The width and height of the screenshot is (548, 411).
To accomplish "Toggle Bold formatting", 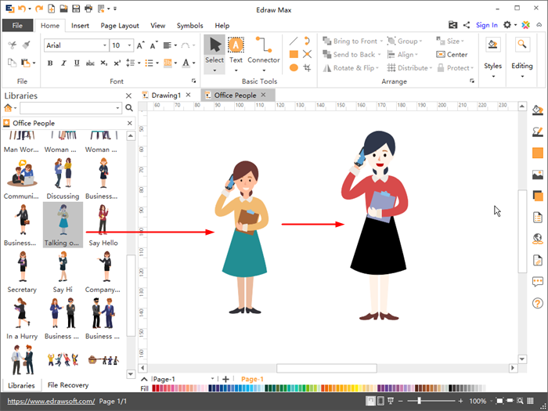I will (50, 63).
